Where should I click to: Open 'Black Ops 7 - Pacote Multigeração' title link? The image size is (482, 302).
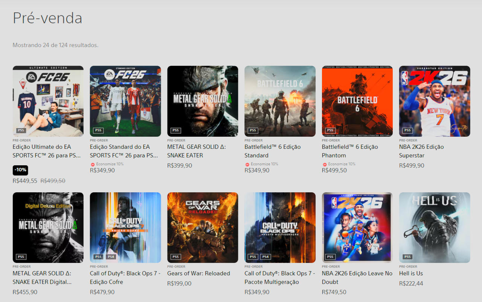pyautogui.click(x=280, y=278)
